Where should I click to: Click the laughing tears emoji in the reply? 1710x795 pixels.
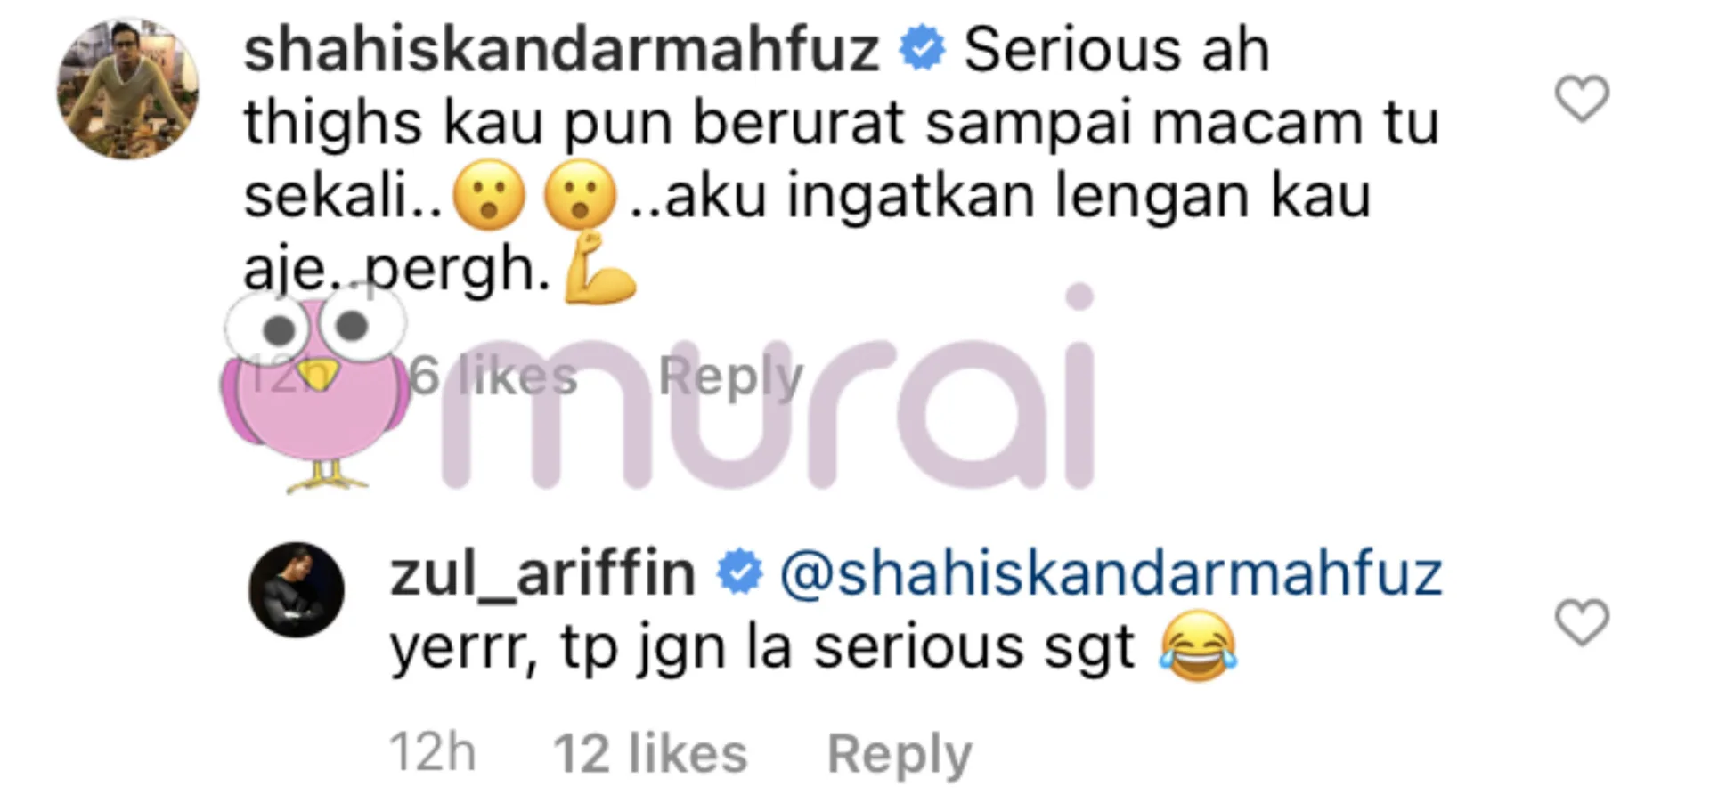pos(1198,647)
